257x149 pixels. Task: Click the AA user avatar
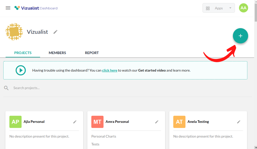pyautogui.click(x=243, y=8)
